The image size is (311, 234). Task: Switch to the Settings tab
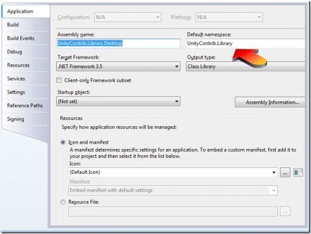click(x=26, y=92)
